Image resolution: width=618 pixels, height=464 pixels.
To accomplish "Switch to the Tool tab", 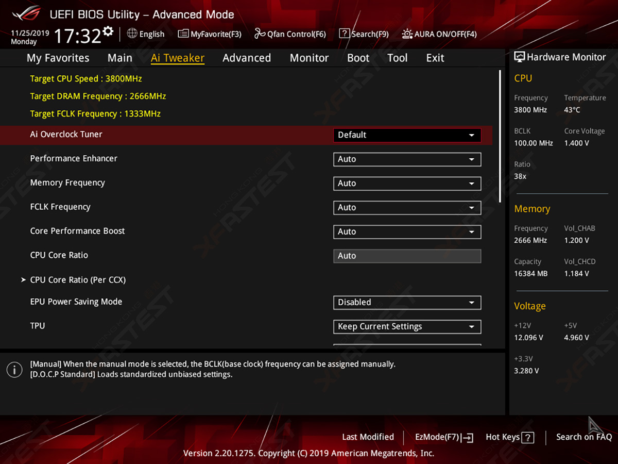I will (x=398, y=58).
